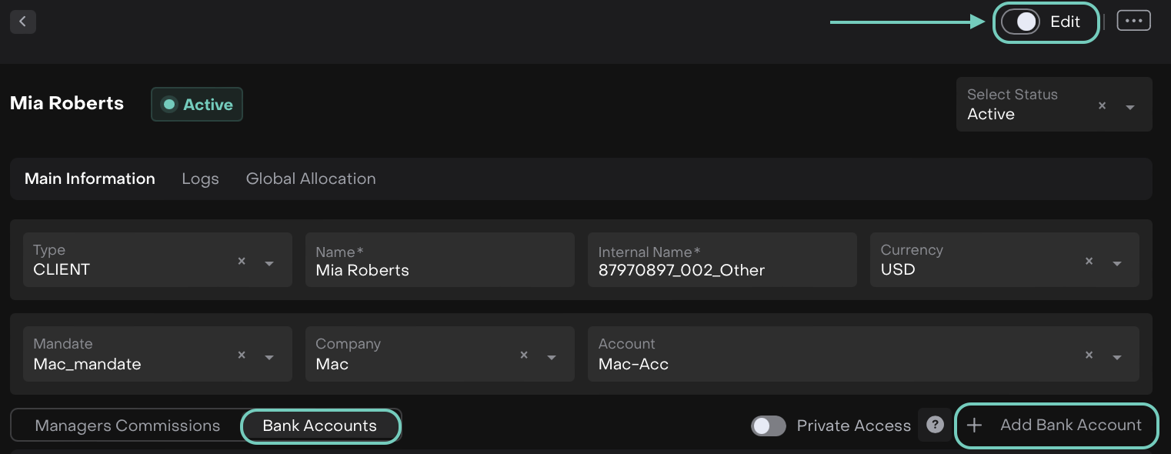Image resolution: width=1171 pixels, height=454 pixels.
Task: Select the Managers Commissions section
Action: tap(128, 426)
